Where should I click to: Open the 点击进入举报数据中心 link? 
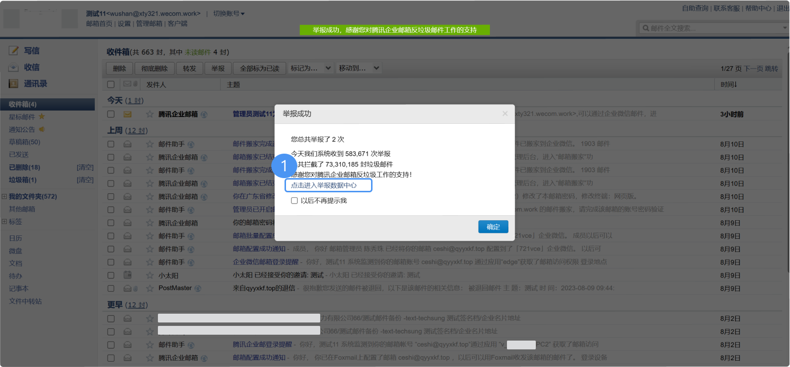tap(324, 185)
